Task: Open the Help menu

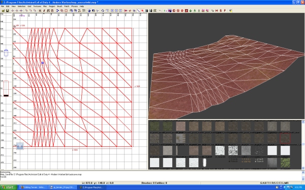Action: click(x=82, y=7)
